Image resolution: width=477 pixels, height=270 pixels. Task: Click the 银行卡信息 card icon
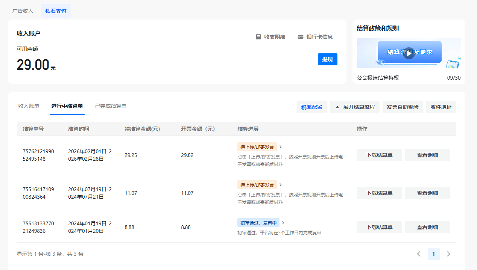coord(301,37)
